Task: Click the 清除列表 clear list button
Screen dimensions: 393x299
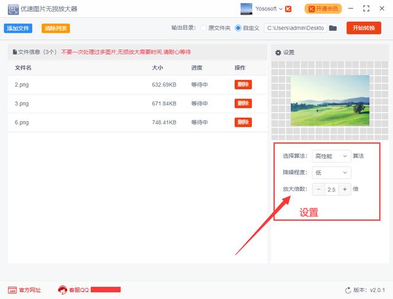Action: [x=56, y=28]
